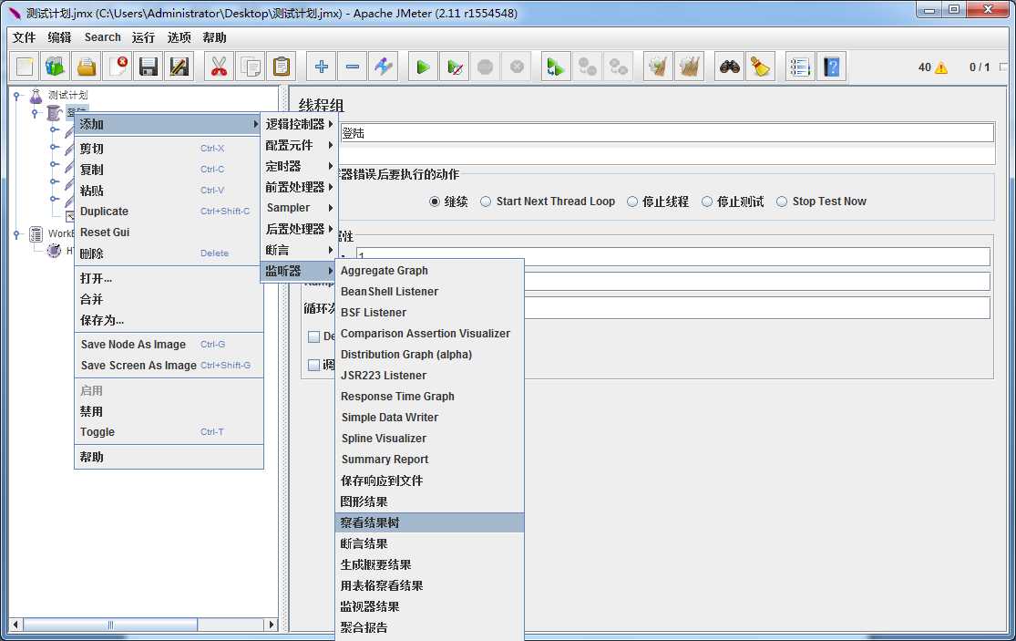
Task: Click the Function Helper list icon
Action: 800,67
